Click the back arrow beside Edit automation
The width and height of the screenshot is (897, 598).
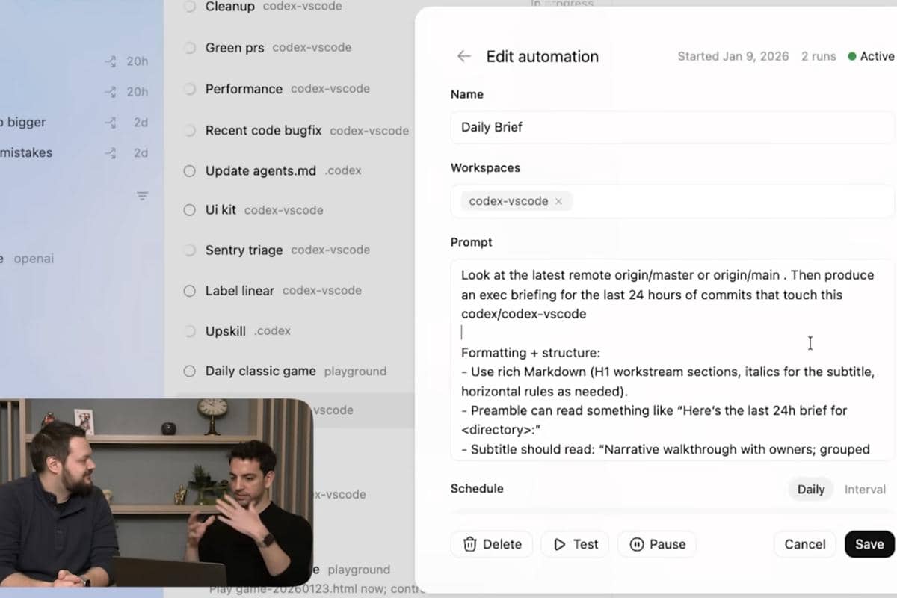coord(464,56)
